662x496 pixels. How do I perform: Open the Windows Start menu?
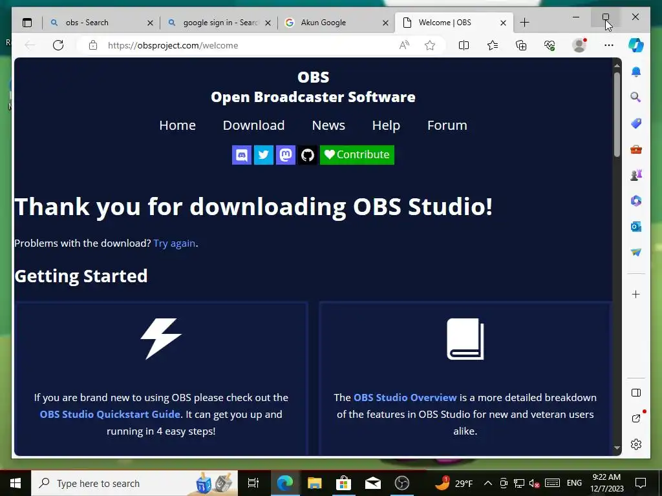click(16, 483)
